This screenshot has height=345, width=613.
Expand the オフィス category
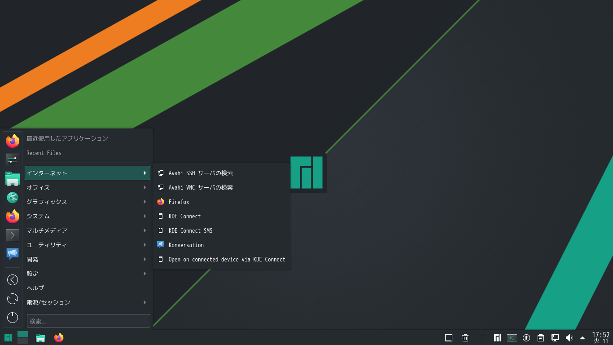pyautogui.click(x=88, y=187)
